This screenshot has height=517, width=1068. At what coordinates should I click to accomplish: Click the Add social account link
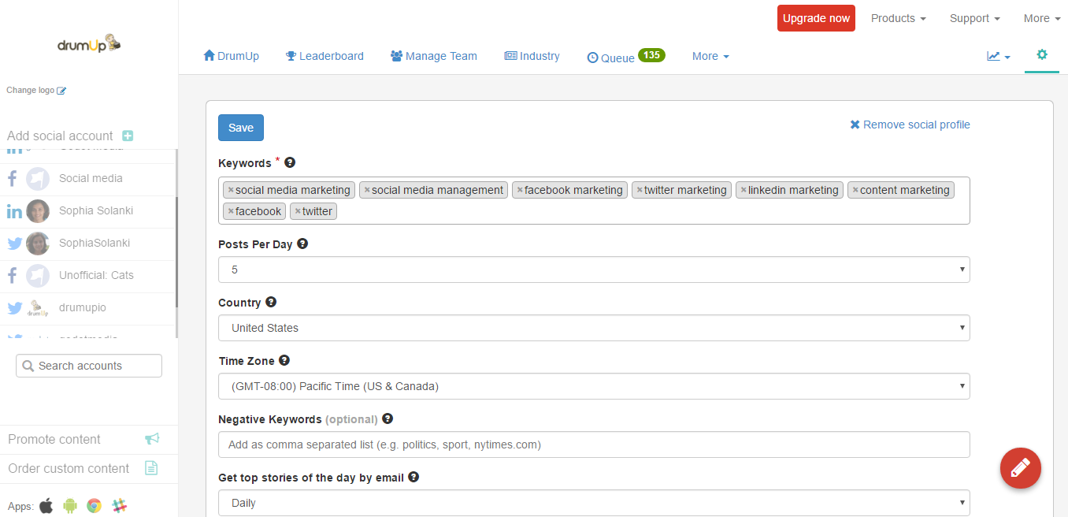60,136
